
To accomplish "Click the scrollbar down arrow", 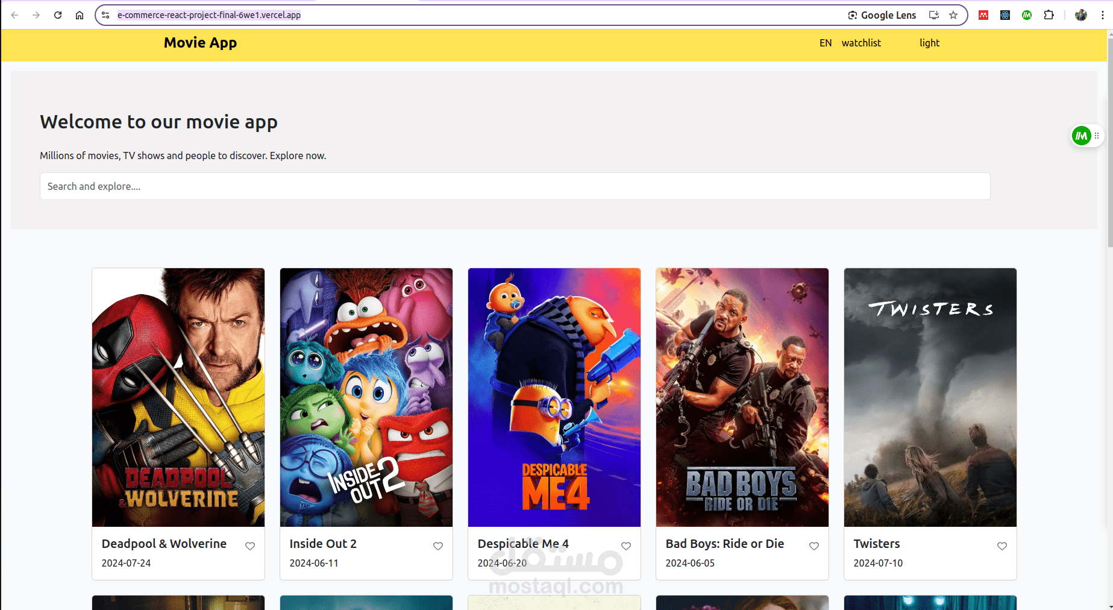I will (x=1110, y=605).
